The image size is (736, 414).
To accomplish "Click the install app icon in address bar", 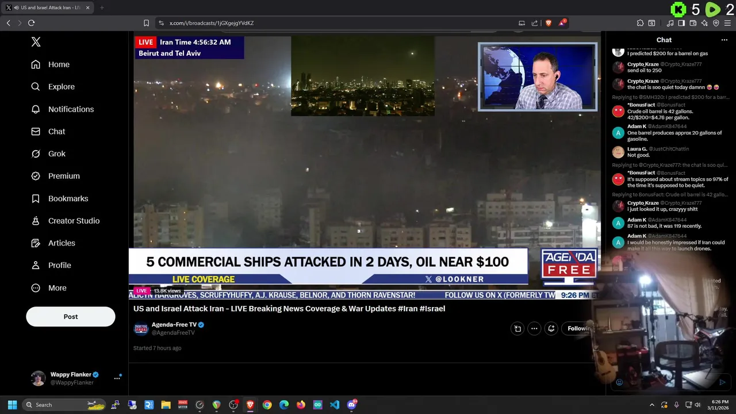I will 522,23.
